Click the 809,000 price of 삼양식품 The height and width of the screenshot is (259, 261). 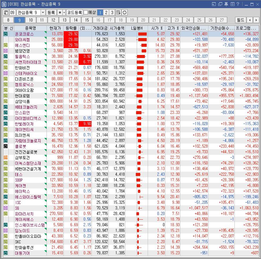click(x=56, y=101)
